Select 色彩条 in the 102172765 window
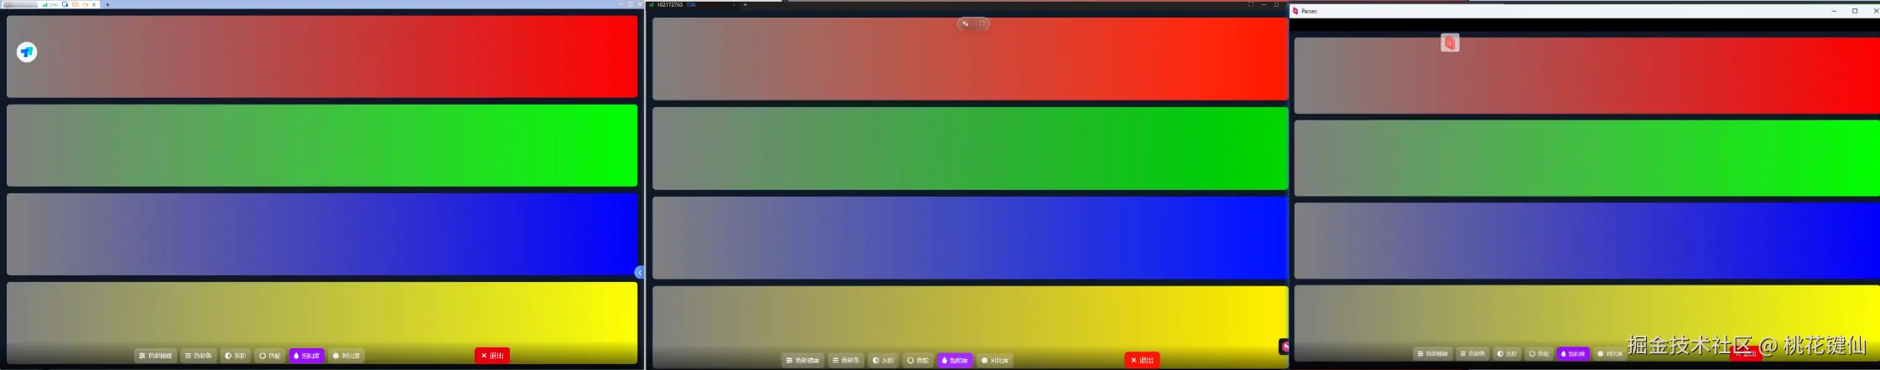The height and width of the screenshot is (370, 1880). 846,360
